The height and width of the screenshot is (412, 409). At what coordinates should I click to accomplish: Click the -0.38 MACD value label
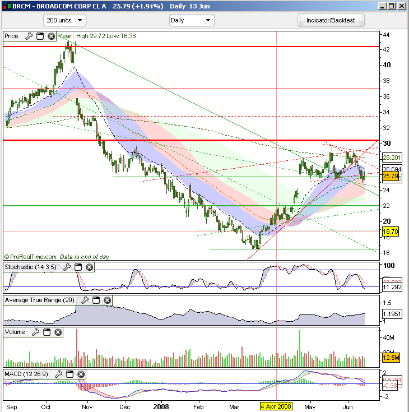tap(390, 386)
